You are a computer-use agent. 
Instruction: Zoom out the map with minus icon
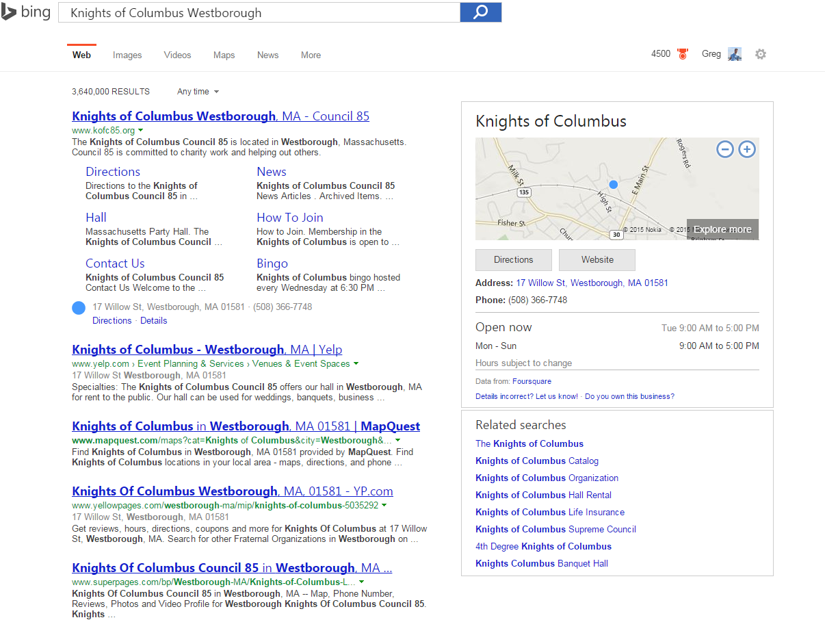coord(725,148)
